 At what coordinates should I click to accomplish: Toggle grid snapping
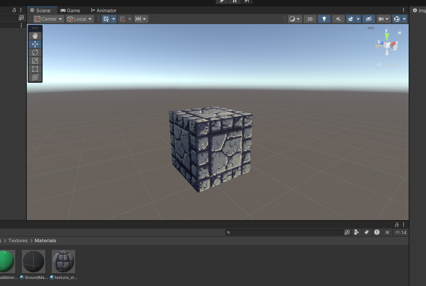point(122,19)
